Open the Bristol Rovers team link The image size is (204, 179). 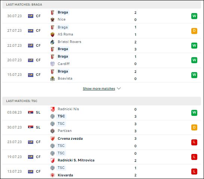click(69, 42)
